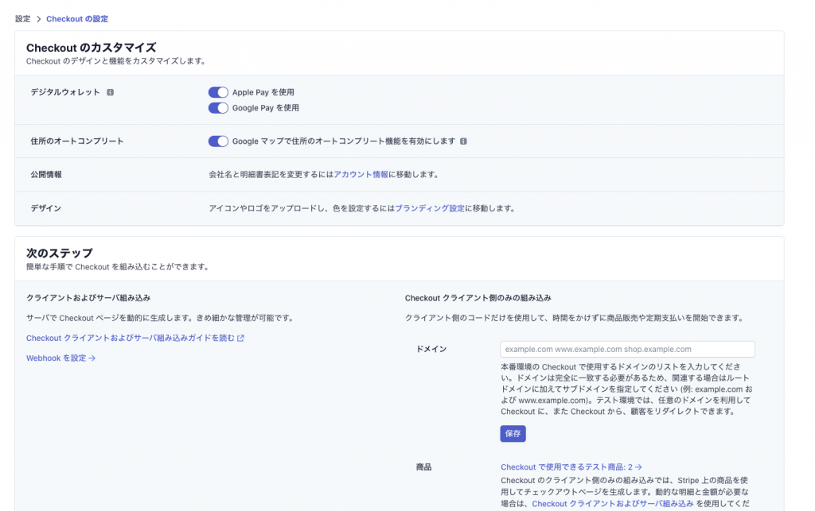Click the デザイン row label
The image size is (815, 511).
tap(45, 208)
